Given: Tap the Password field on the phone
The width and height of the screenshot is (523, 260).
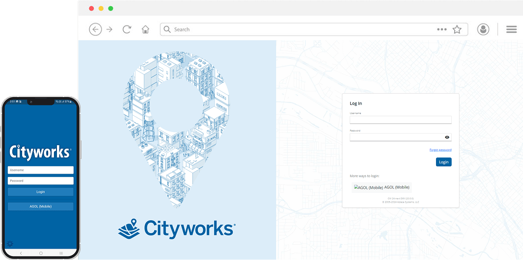Looking at the screenshot, I should (x=41, y=181).
